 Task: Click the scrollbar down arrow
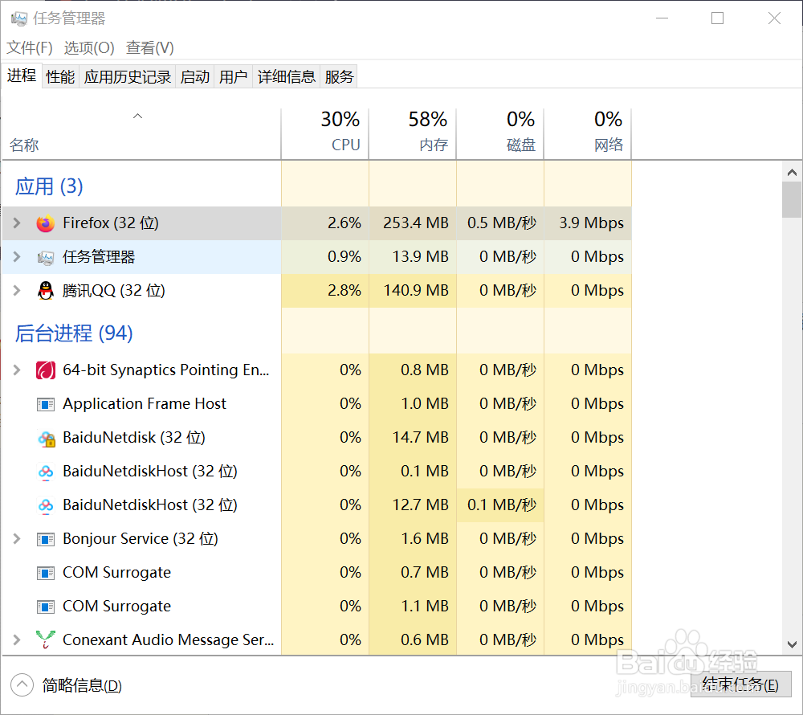click(792, 644)
